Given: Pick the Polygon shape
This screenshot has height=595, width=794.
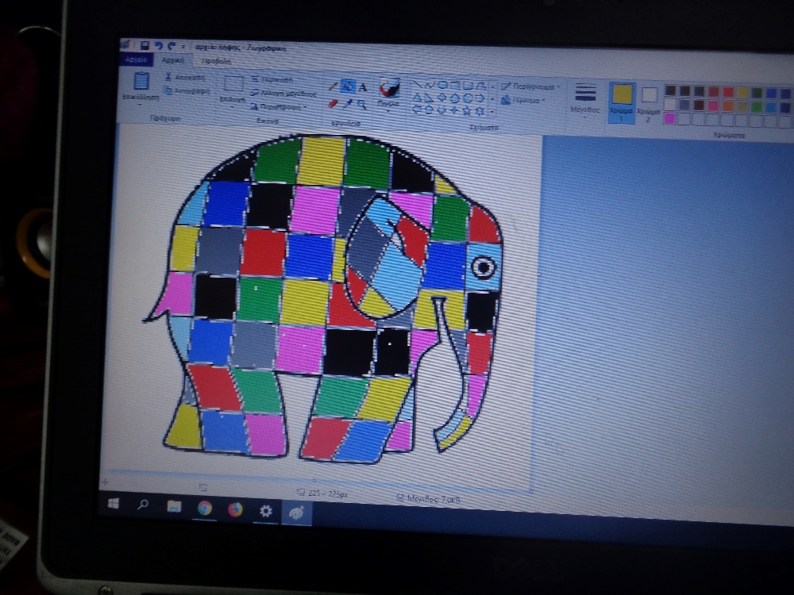Looking at the screenshot, I should pos(481,86).
